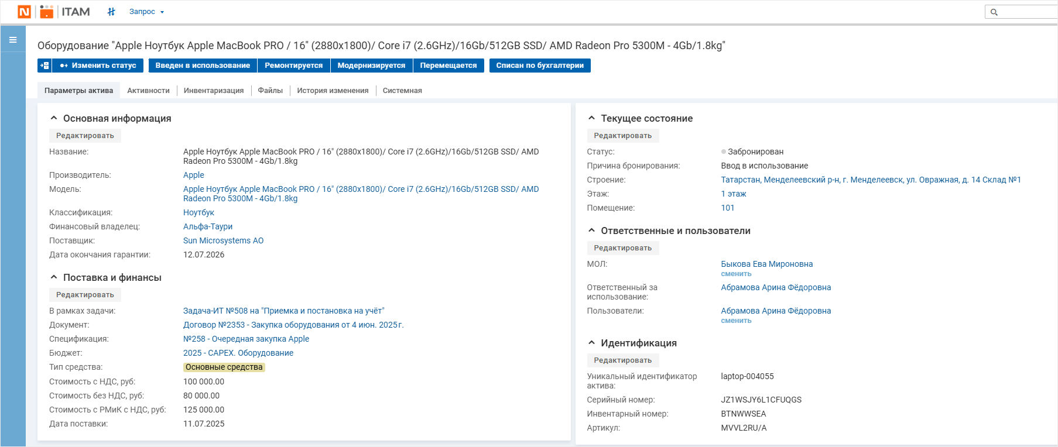Click the status tree icon button

coord(44,66)
